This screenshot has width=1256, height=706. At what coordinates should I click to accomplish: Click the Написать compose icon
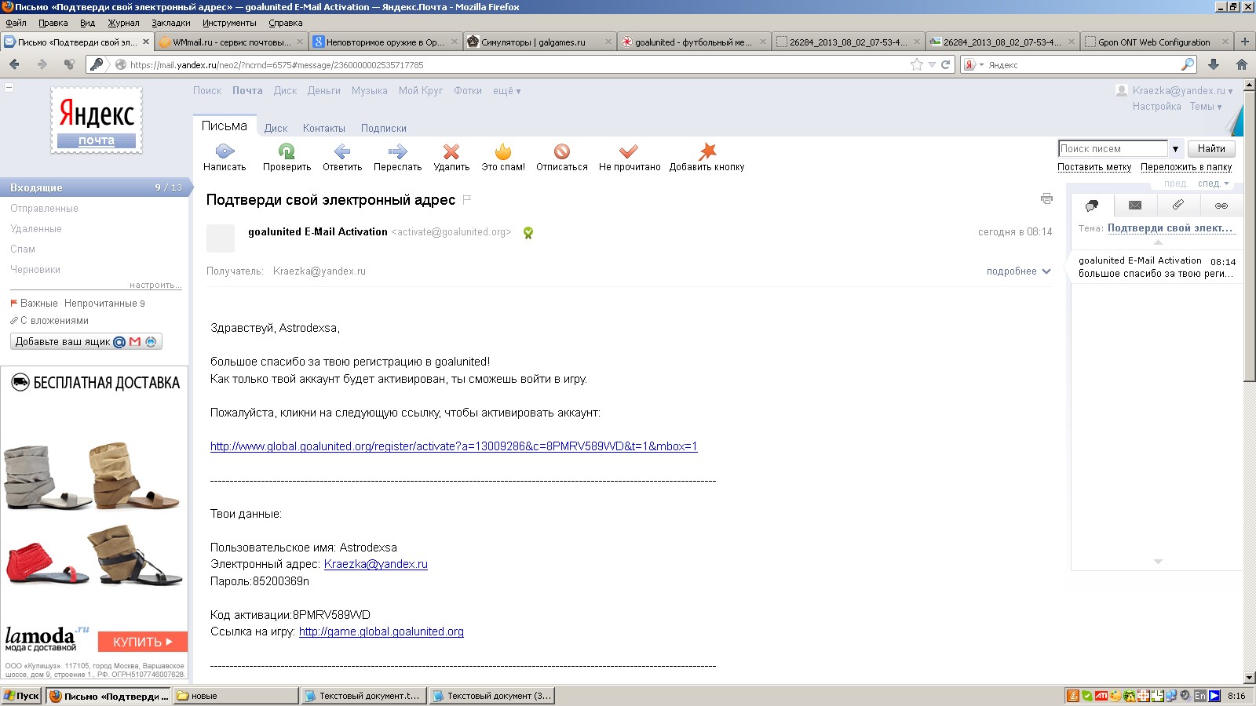pyautogui.click(x=225, y=151)
